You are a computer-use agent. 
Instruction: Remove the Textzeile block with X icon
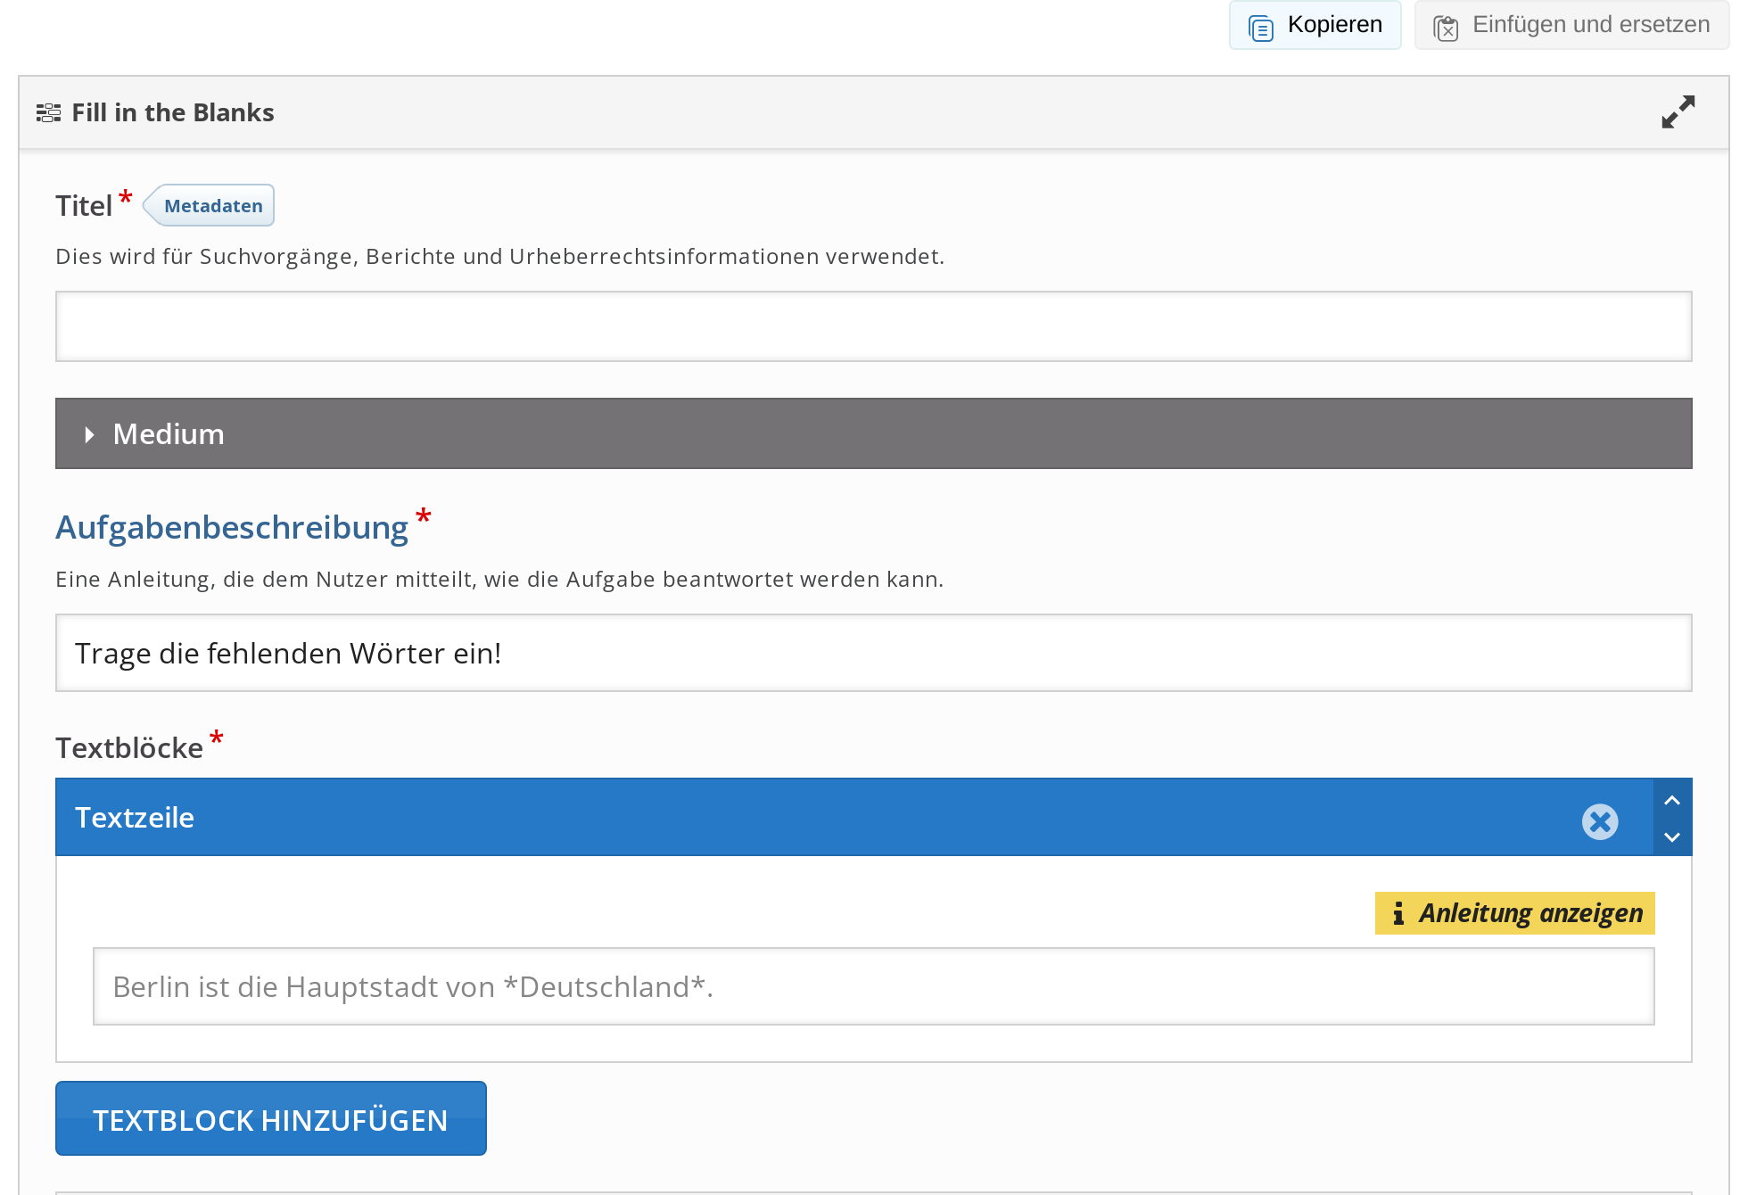(x=1600, y=821)
